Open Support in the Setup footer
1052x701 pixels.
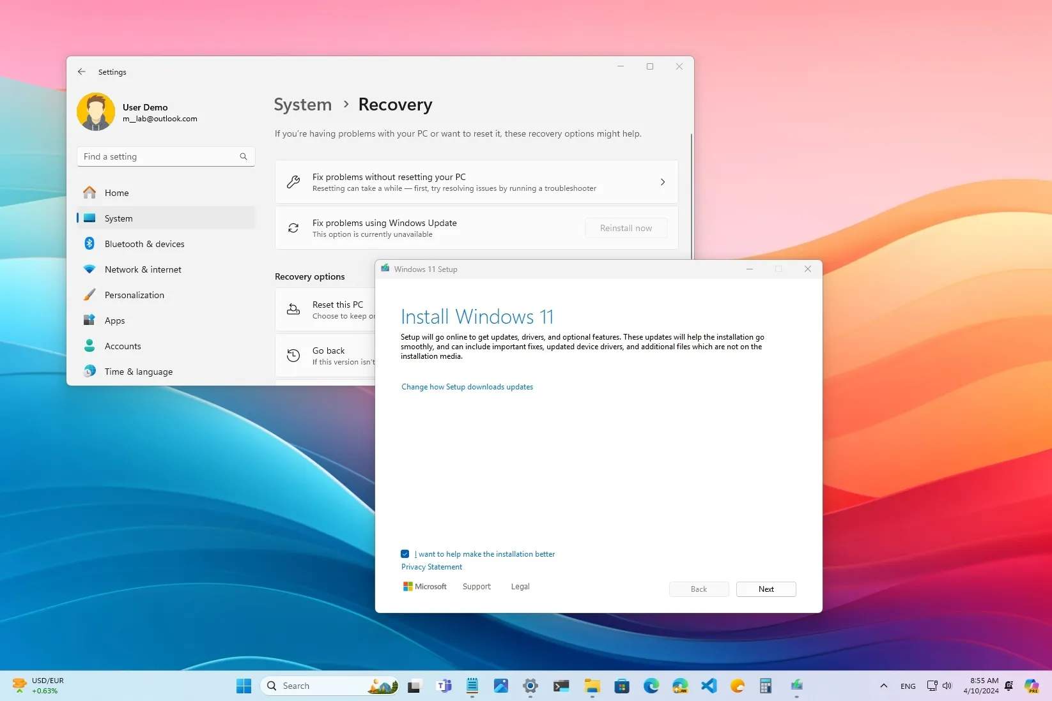click(476, 586)
